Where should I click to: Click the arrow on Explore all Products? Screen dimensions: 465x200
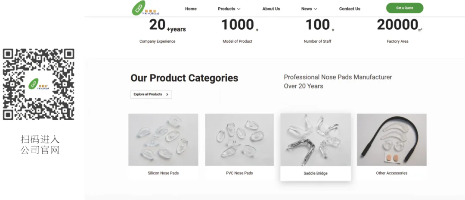(167, 94)
